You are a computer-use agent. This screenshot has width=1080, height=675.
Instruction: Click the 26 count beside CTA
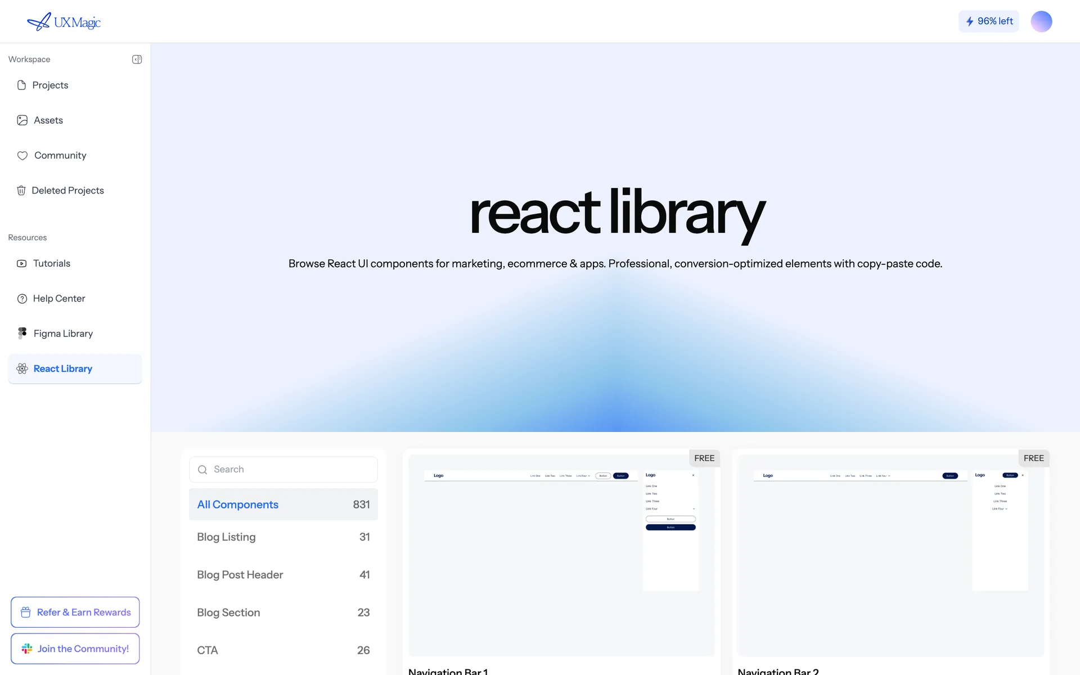point(363,650)
